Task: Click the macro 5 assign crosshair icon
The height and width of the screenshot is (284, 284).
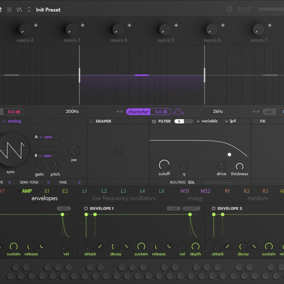Action: tap(176, 25)
